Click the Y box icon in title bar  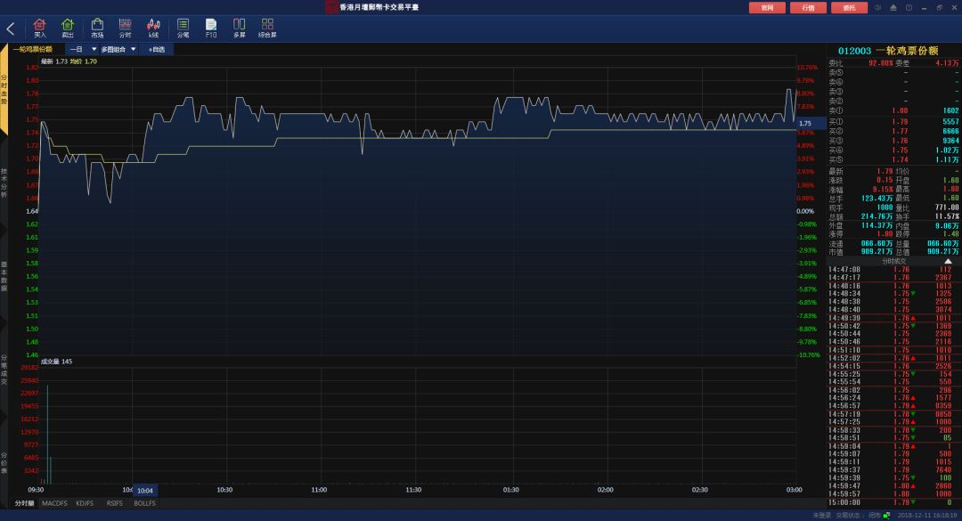coord(909,7)
